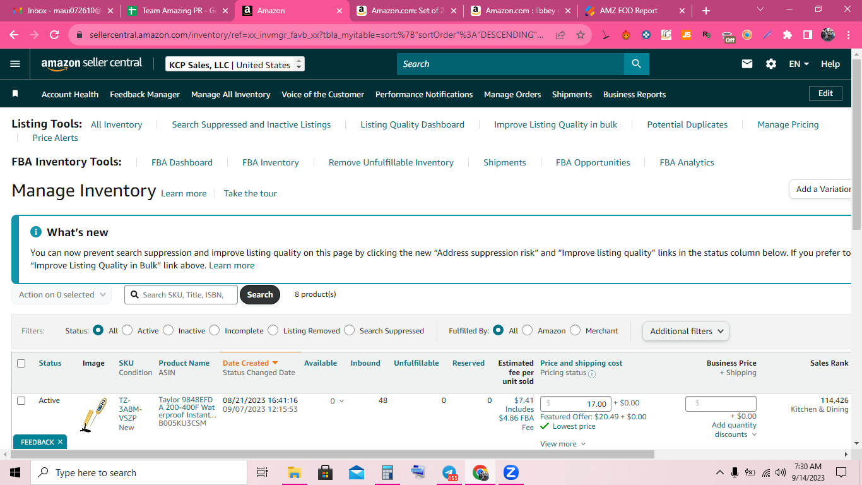Select the Incomplete status radio button
The width and height of the screenshot is (862, 485).
[215, 330]
